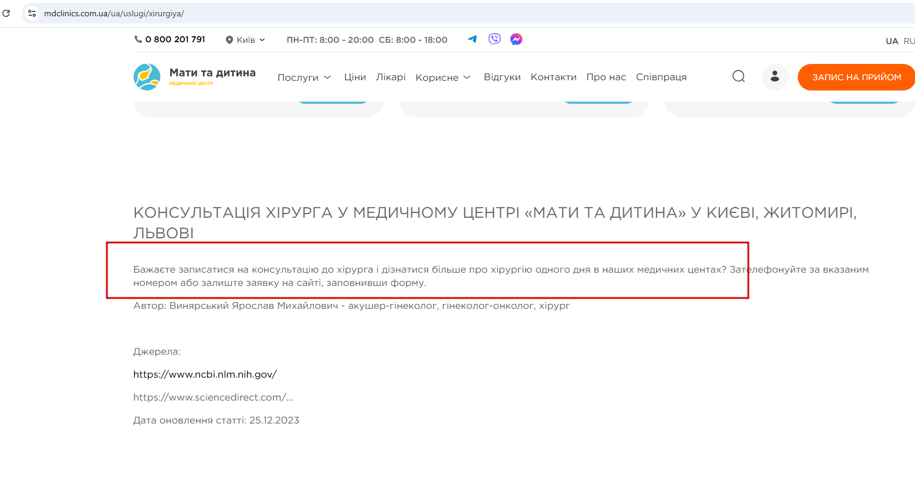The image size is (915, 479).
Task: Open the Telegram messenger icon
Action: coord(472,39)
